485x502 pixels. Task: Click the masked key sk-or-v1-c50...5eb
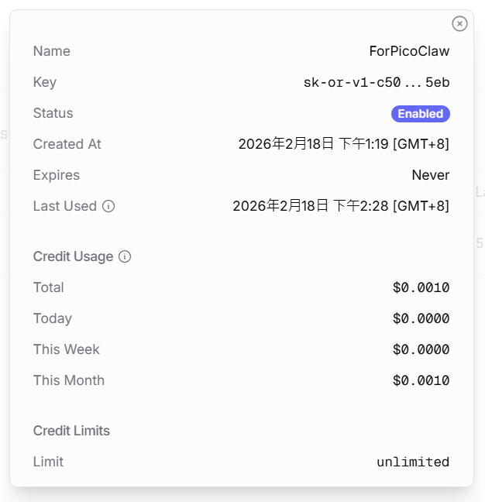[x=376, y=82]
